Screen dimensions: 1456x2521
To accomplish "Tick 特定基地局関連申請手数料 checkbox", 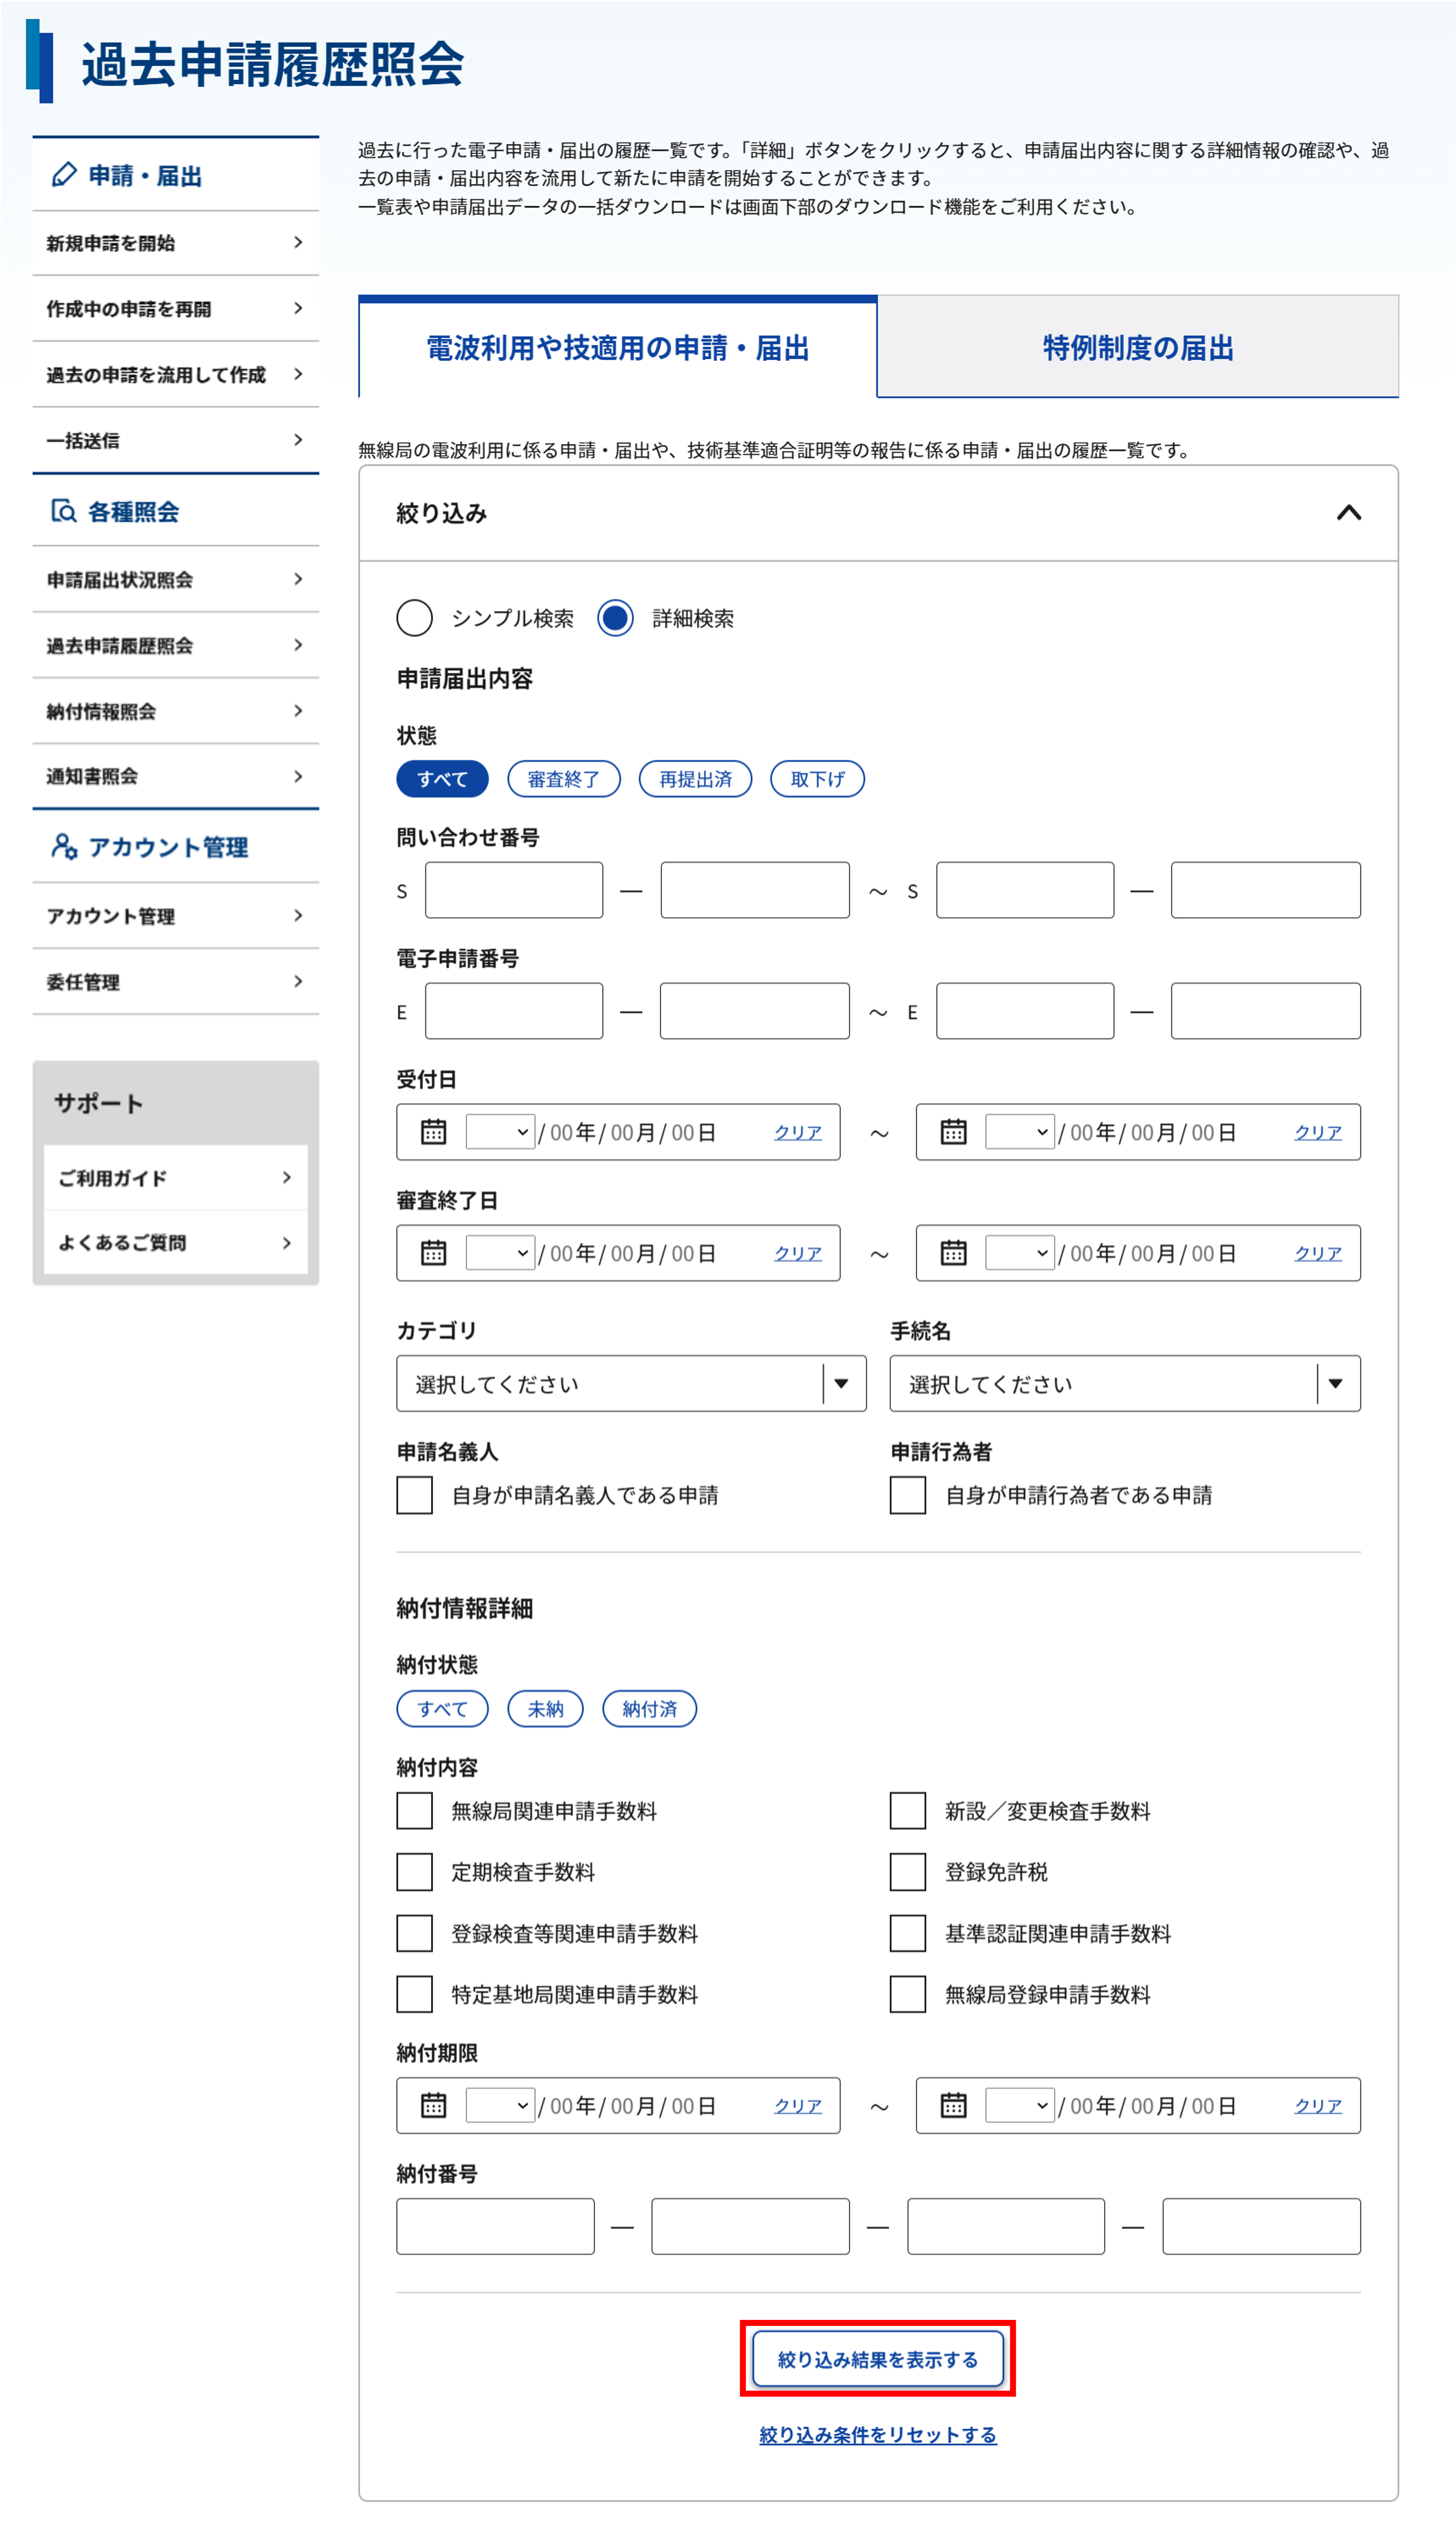I will click(x=414, y=1994).
